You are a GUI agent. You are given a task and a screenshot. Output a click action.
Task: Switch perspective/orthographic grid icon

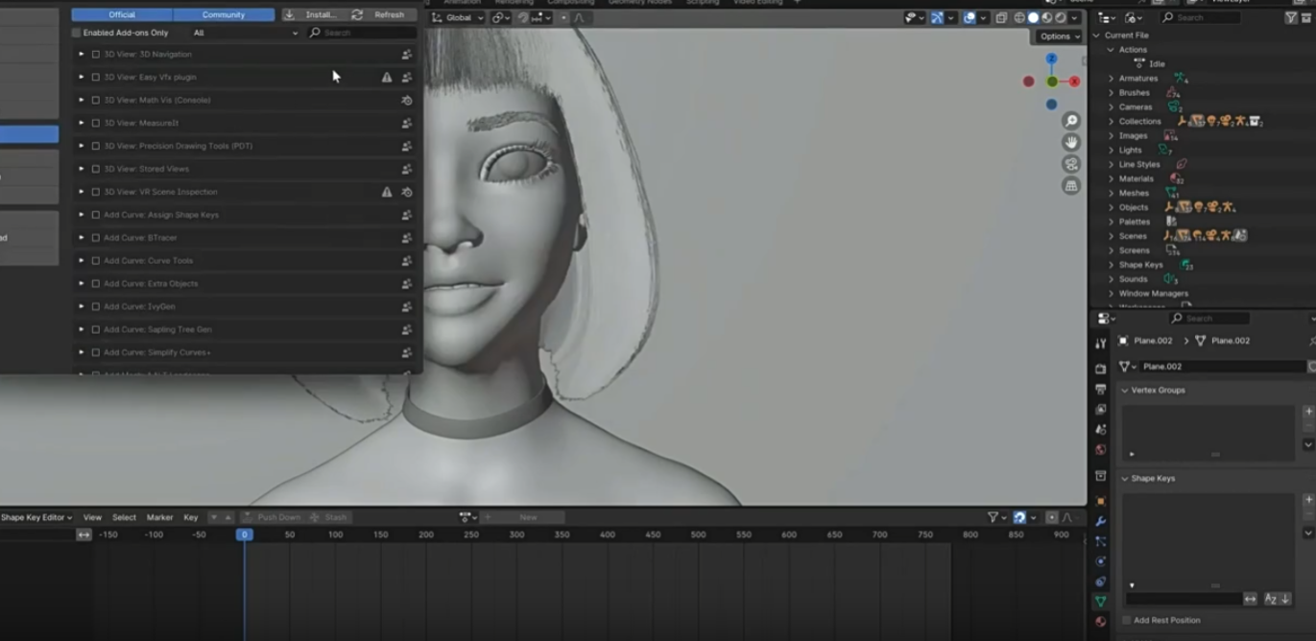pos(1071,186)
